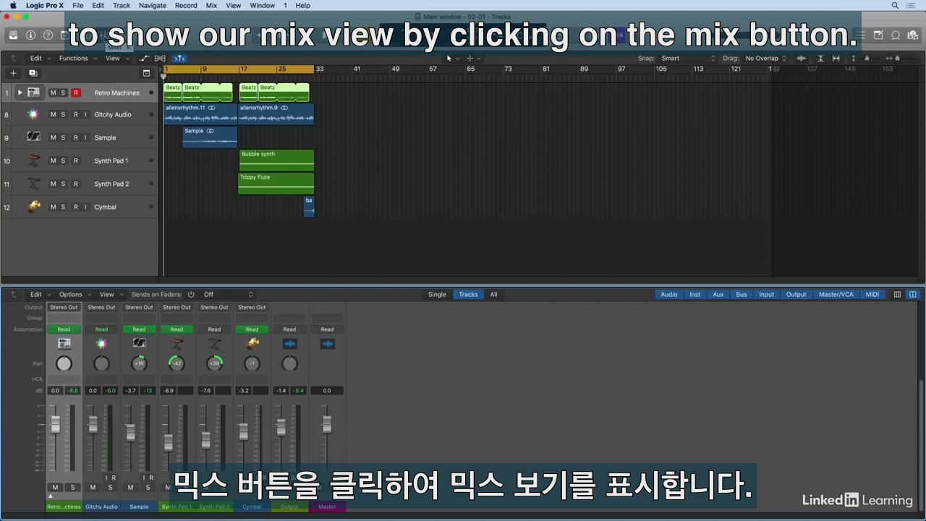The height and width of the screenshot is (521, 926).
Task: Toggle the MIDI channel filter button
Action: (872, 295)
